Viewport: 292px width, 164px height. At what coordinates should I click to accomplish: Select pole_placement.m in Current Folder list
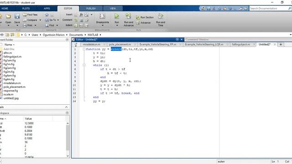14,87
